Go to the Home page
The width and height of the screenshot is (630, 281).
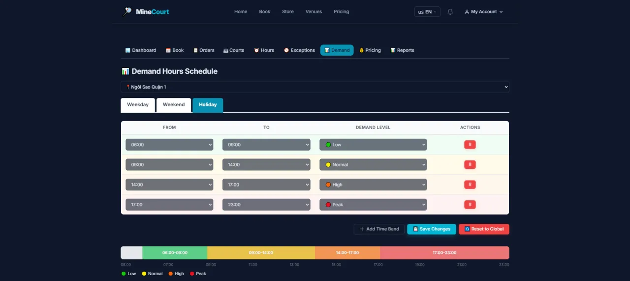pyautogui.click(x=241, y=12)
